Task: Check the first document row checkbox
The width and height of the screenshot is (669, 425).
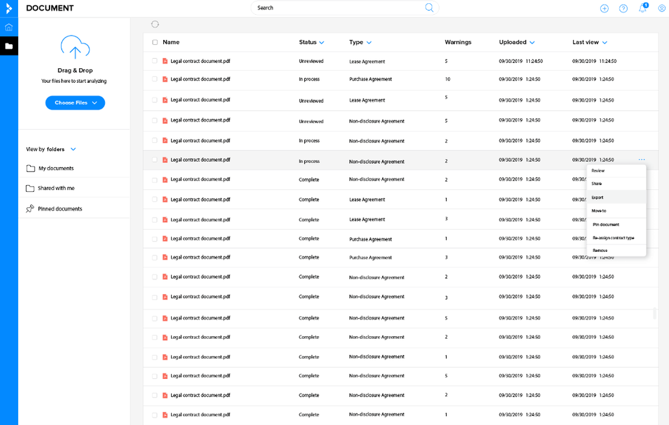Action: [x=155, y=61]
